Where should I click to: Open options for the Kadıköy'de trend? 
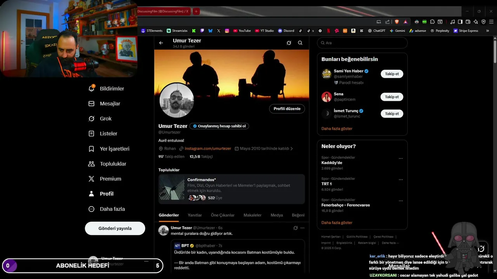tap(401, 158)
